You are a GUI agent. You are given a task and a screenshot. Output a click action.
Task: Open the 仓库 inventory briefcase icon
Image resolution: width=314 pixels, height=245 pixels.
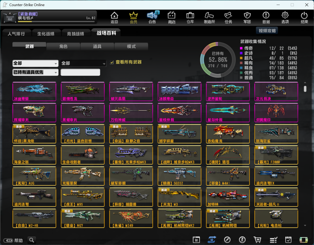(190, 18)
